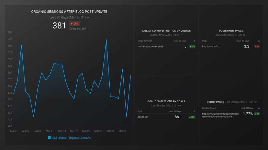Click the red 0.4 change badge
268x150 pixels.
pos(256,46)
